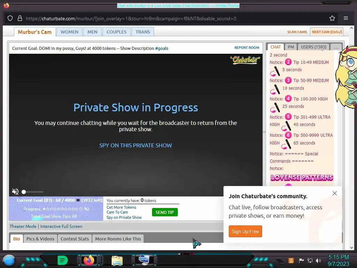Open the #goals hashtag link

pyautogui.click(x=162, y=48)
